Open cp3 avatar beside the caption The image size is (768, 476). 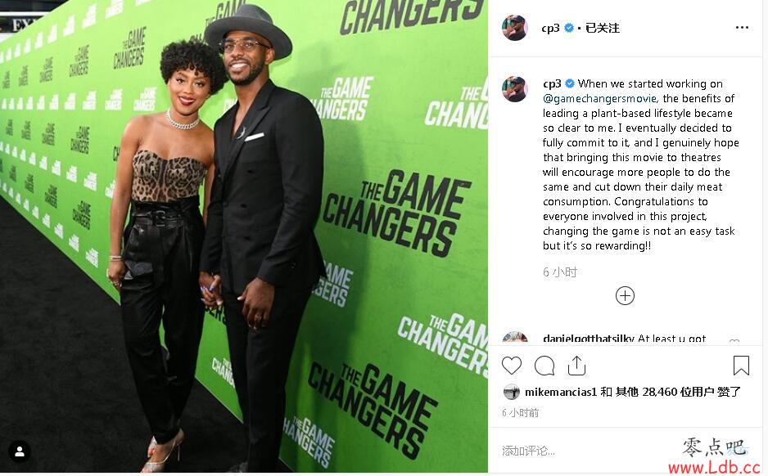point(514,88)
